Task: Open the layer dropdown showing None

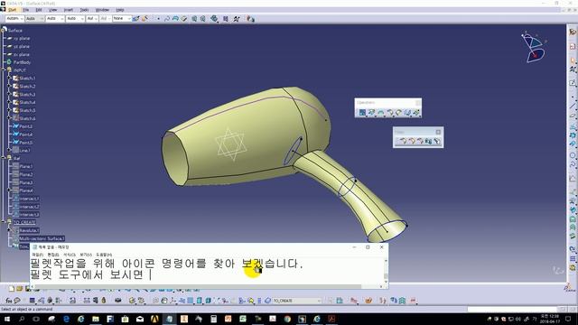Action: tap(122, 18)
